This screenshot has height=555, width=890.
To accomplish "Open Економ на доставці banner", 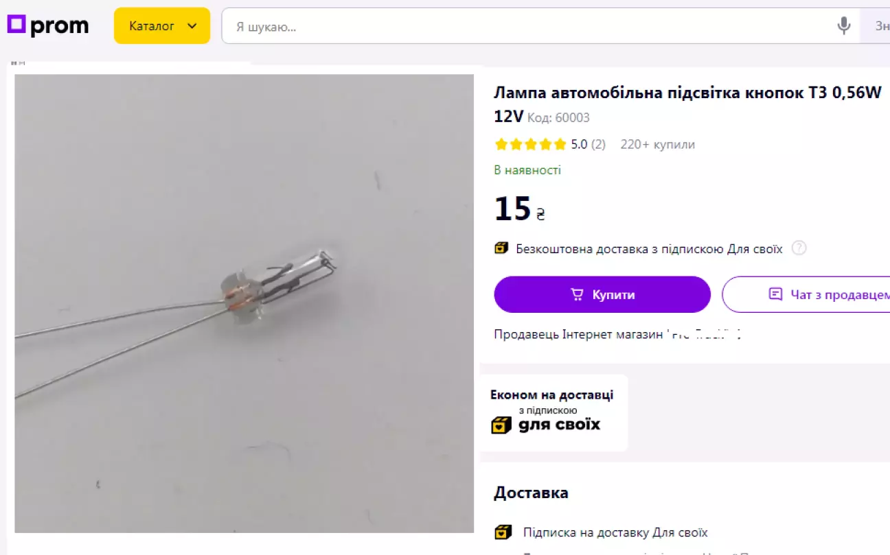I will (553, 413).
